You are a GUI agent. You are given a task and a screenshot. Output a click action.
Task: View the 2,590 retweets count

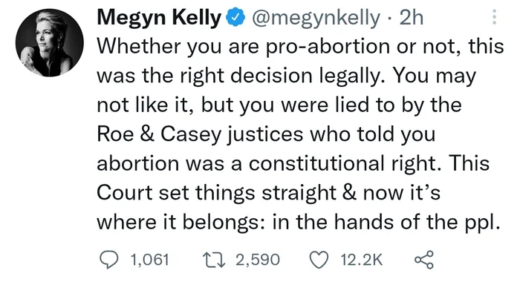point(258,260)
